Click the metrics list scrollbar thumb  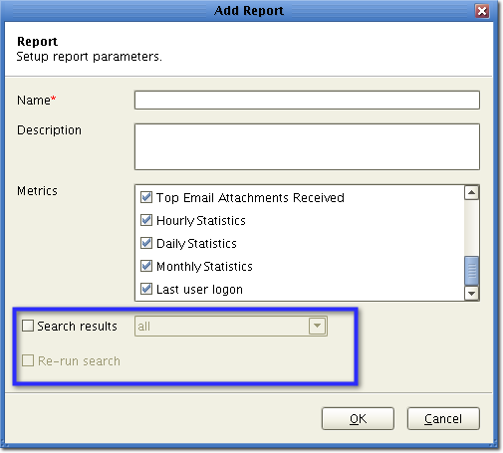[x=471, y=271]
